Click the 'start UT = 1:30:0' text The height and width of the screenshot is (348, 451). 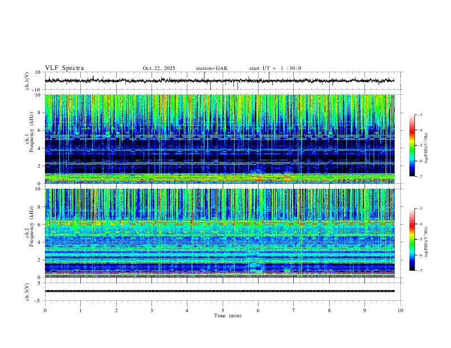click(x=275, y=68)
